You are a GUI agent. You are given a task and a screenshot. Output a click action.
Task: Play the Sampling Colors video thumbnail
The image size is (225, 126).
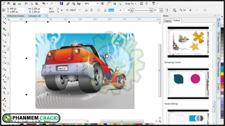(x=188, y=42)
